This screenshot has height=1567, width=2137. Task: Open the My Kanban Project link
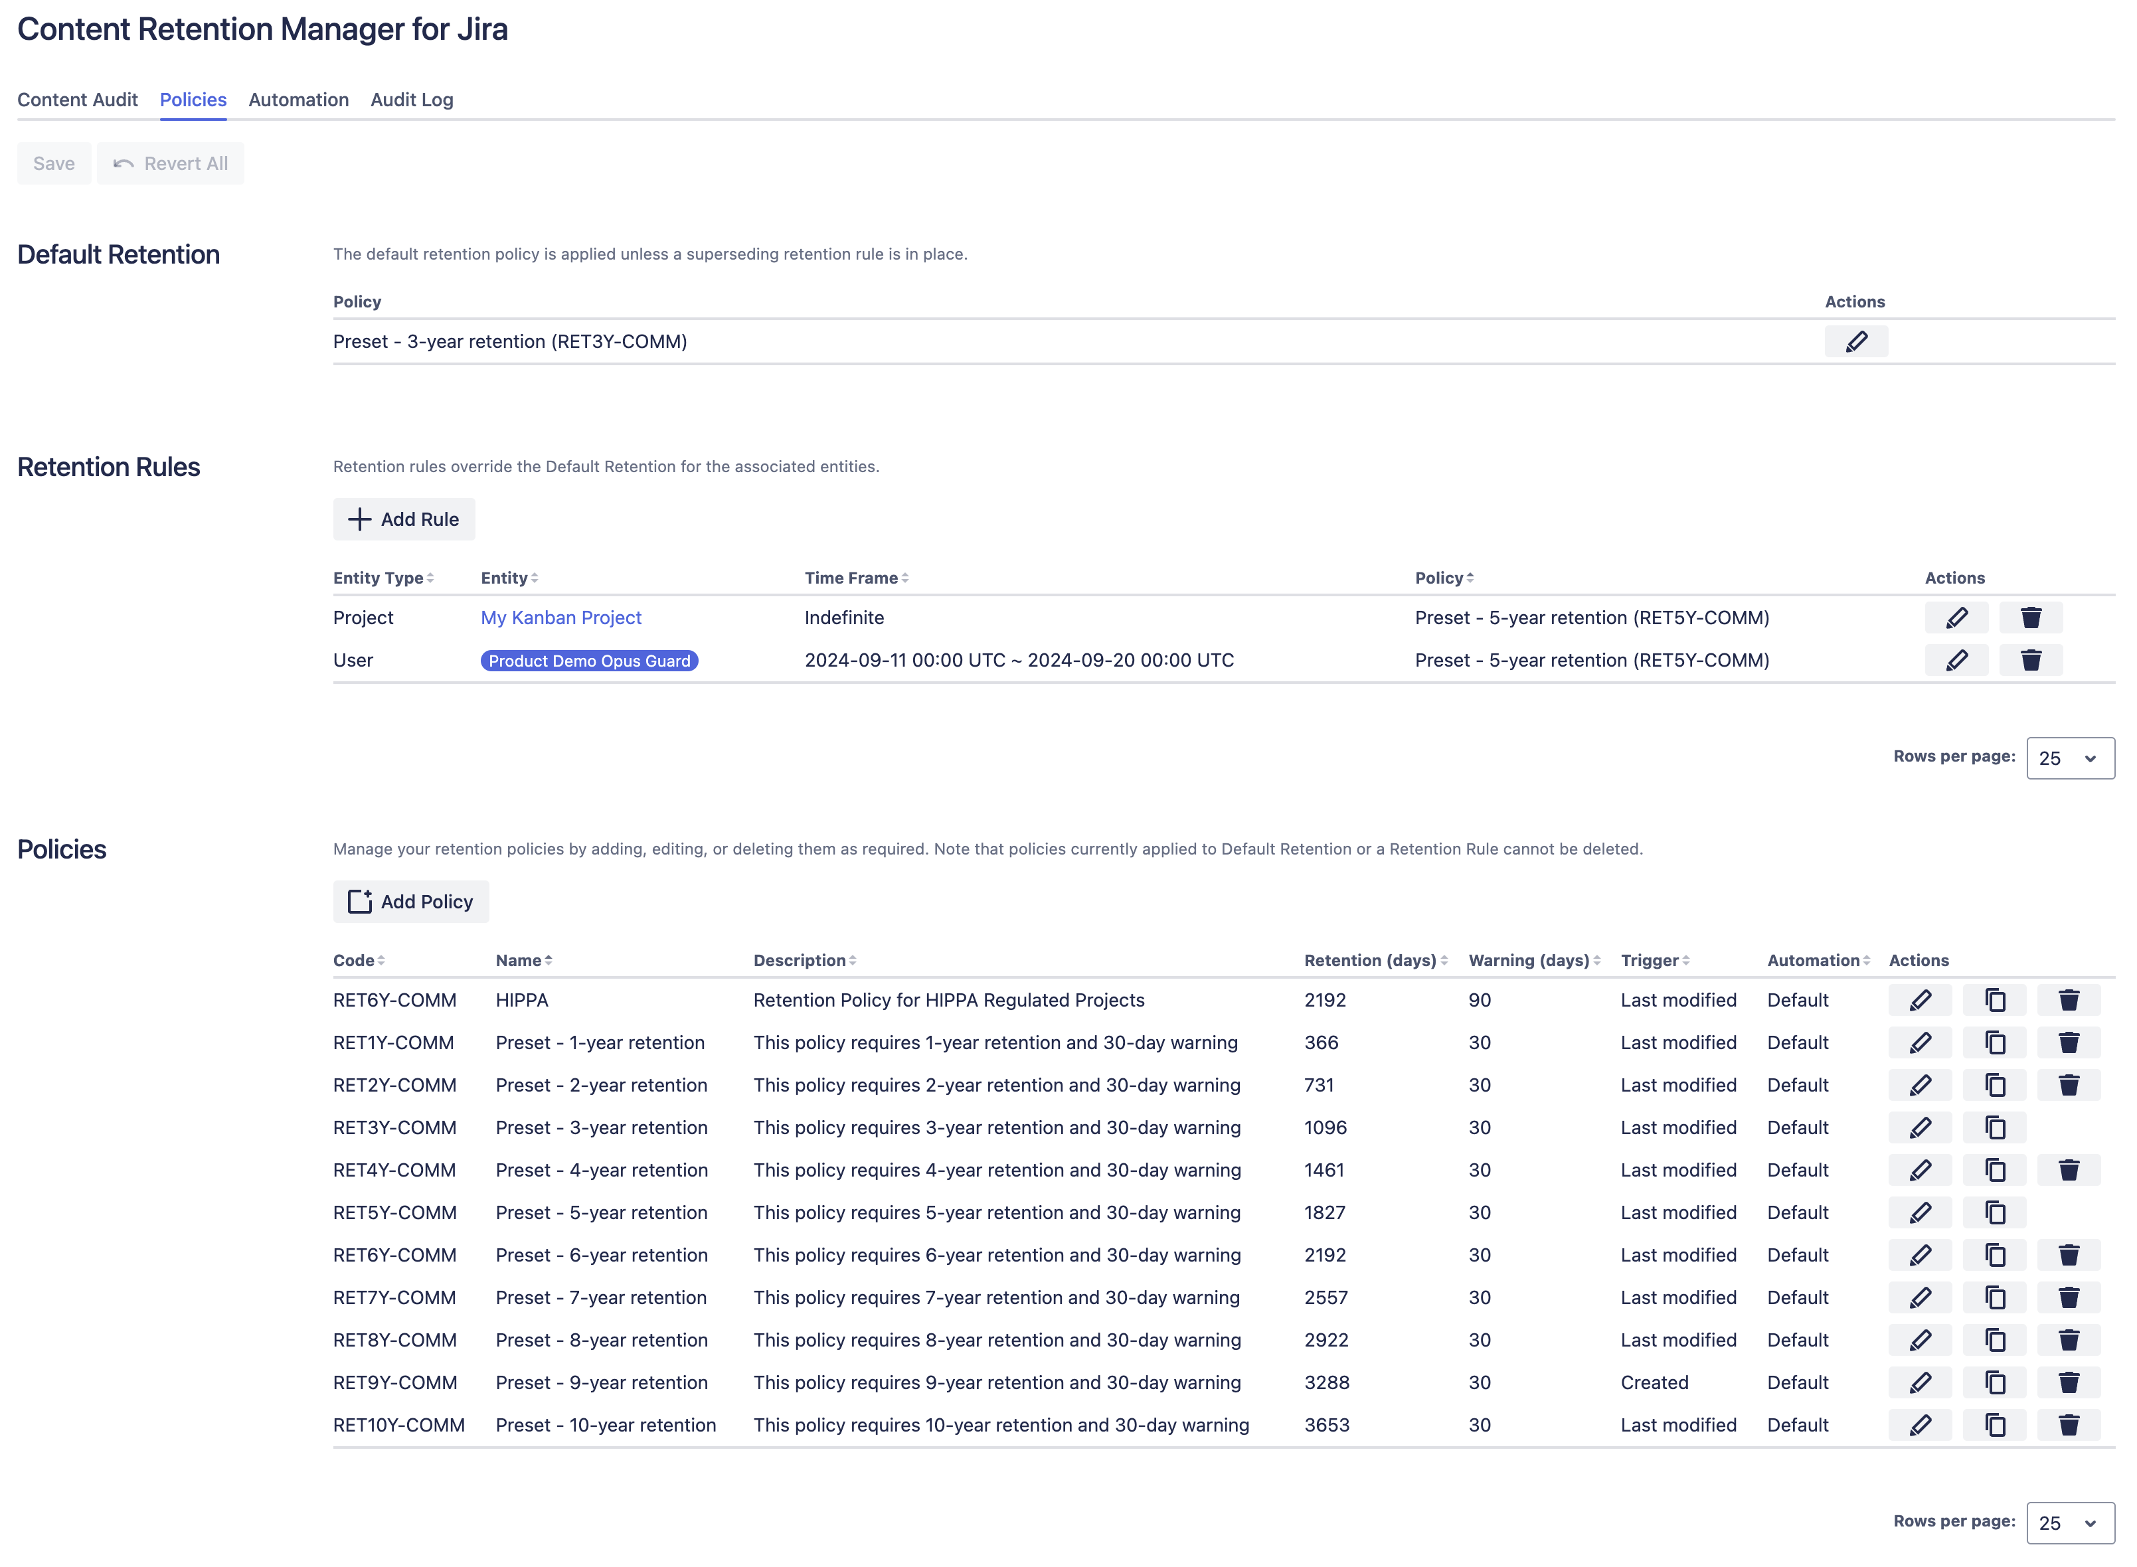click(560, 618)
